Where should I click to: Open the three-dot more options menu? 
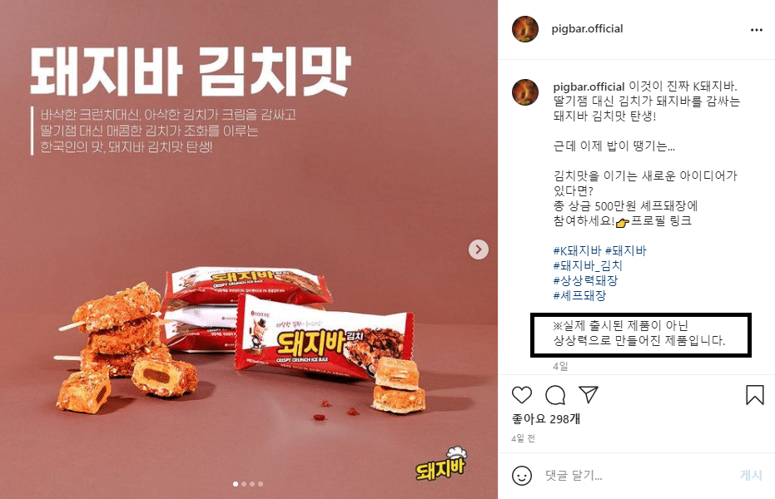tap(756, 30)
